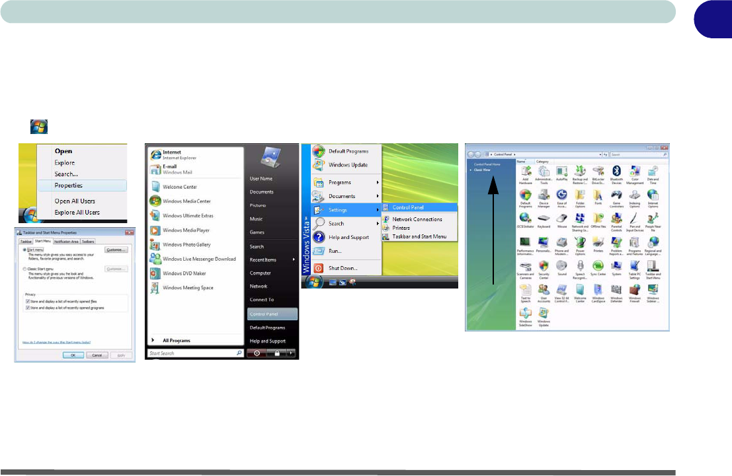Open Folder Options in the Control Panel window

580,199
